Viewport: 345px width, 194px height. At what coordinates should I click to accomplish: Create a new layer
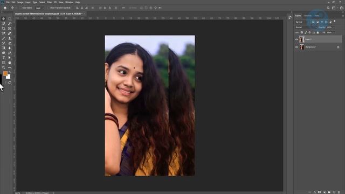pyautogui.click(x=334, y=192)
